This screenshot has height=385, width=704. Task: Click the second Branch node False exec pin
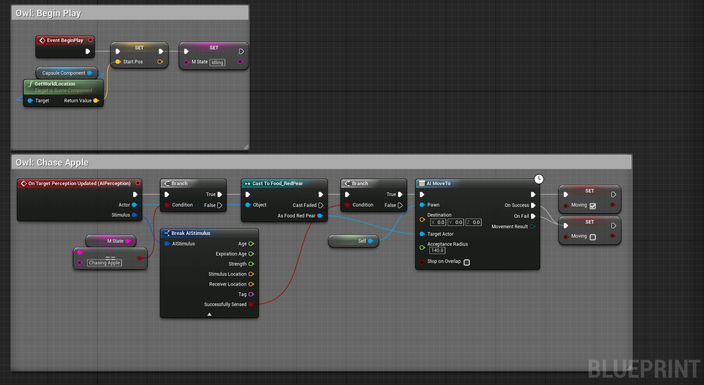click(x=400, y=205)
